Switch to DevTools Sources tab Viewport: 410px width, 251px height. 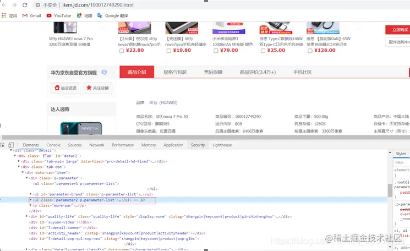click(x=75, y=145)
